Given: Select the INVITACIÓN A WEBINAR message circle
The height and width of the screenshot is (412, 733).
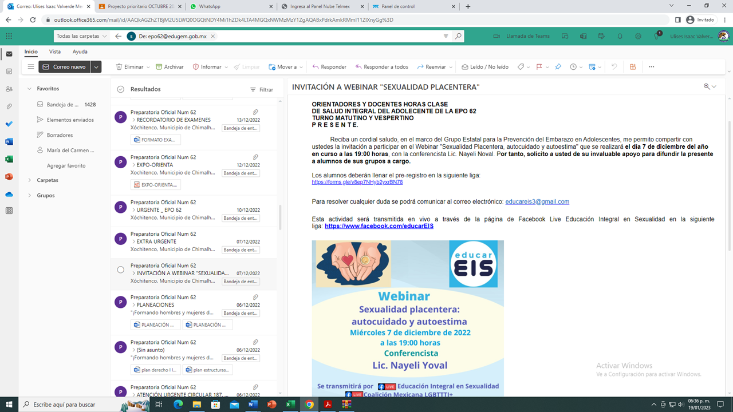Looking at the screenshot, I should (x=120, y=270).
